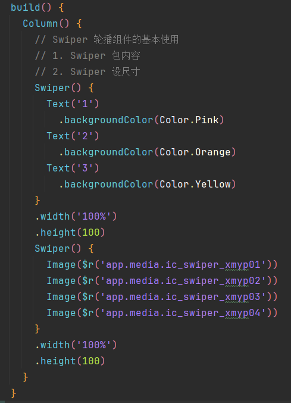
Task: Click Text('2') line
Action: click(73, 136)
